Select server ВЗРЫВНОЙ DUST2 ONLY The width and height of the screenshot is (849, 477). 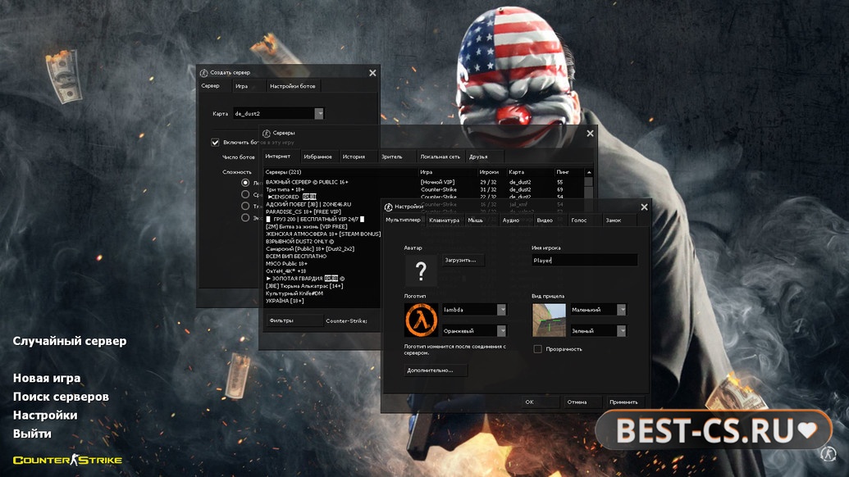pyautogui.click(x=322, y=241)
